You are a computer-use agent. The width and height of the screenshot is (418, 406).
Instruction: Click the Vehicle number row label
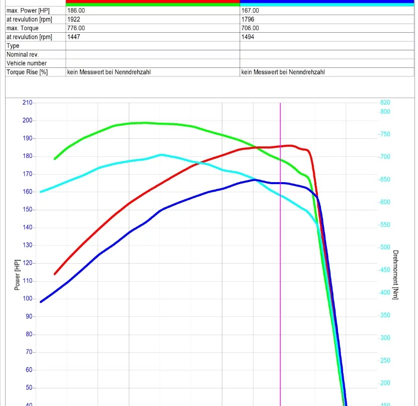[27, 63]
